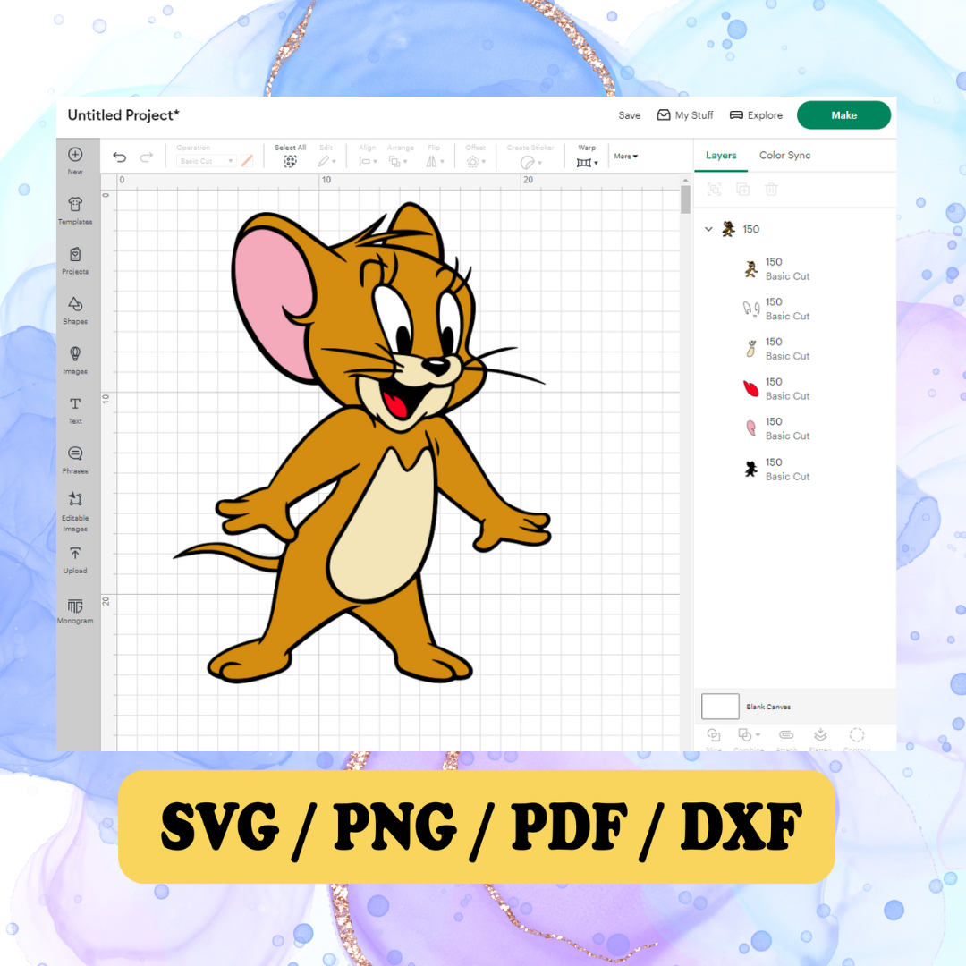The height and width of the screenshot is (966, 966).
Task: Open the Operation Basic Cut dropdown
Action: [206, 161]
